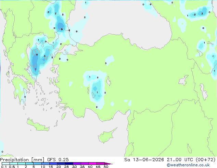This screenshot has height=168, width=217.
Task: Click the above-50 arrow tip of legend
Action: pos(108,164)
